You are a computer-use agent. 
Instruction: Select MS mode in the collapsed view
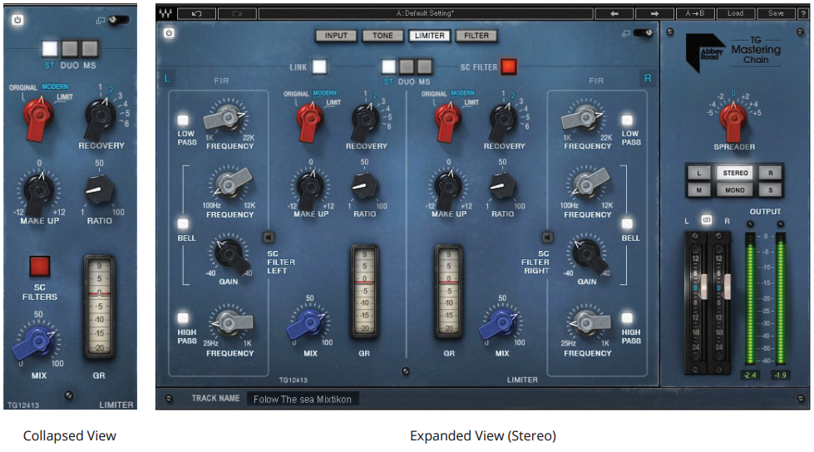[89, 49]
